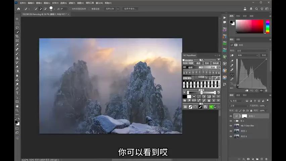Select the Zoom tool

coord(17,110)
